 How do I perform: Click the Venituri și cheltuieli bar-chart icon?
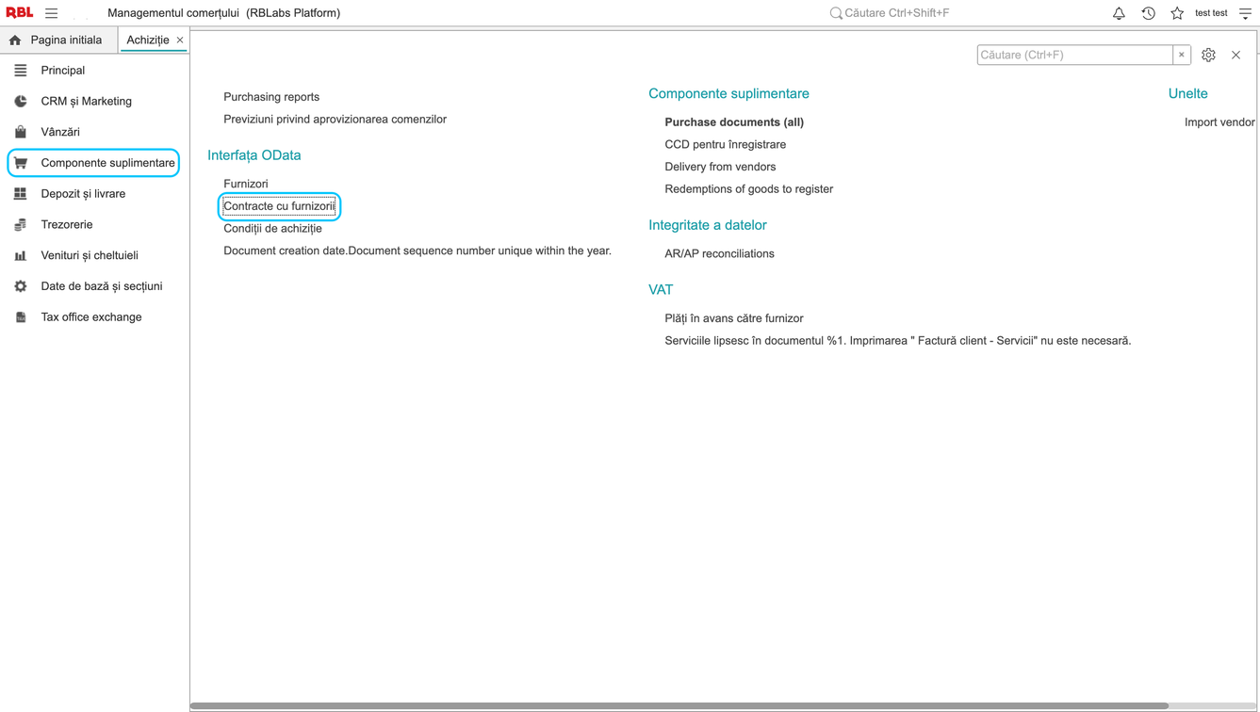click(21, 255)
